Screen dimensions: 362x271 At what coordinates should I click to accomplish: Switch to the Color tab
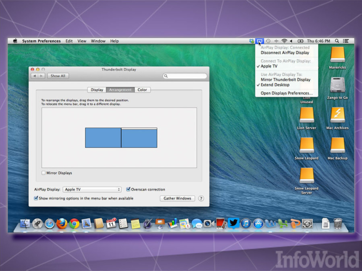pos(142,90)
